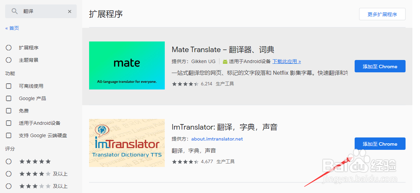Check the Google 产品 filter
420x193 pixels.
tap(9, 98)
